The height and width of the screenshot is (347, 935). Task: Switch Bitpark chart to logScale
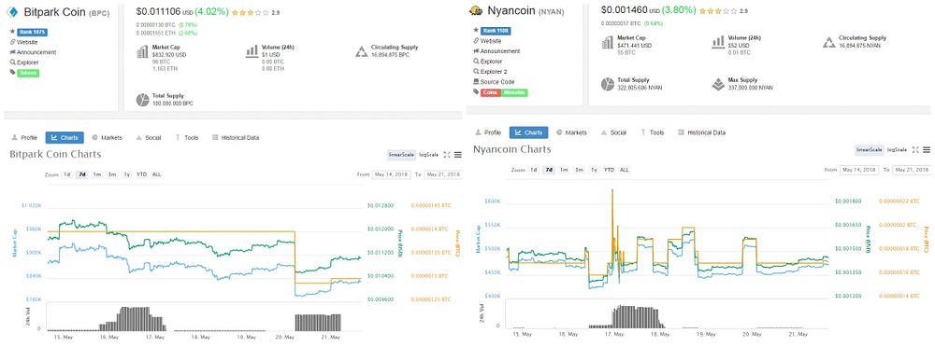tap(428, 155)
